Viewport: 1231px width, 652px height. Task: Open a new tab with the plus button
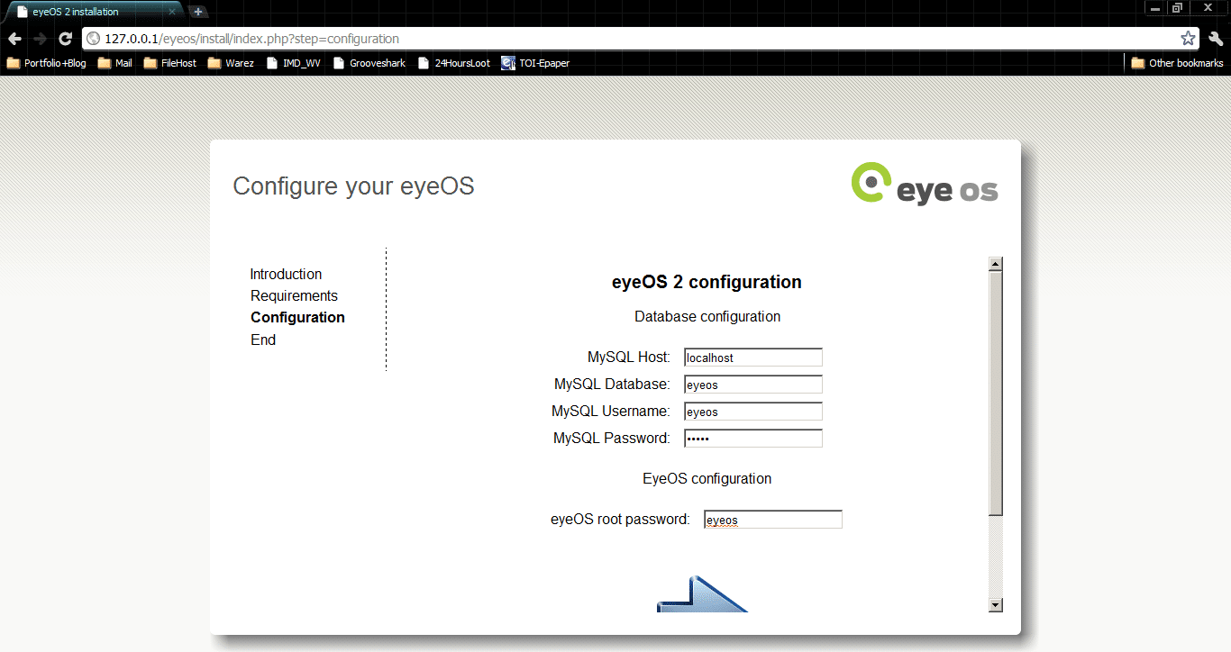[198, 12]
